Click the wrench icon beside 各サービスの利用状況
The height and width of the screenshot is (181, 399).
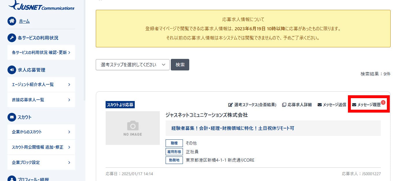pyautogui.click(x=12, y=38)
